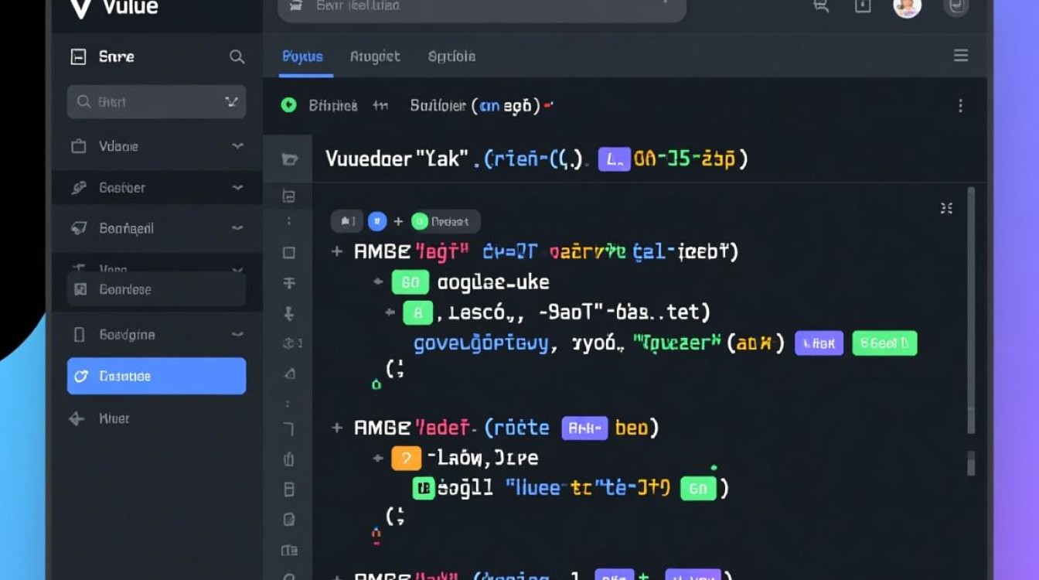Expand the Boargine sidebar section
The height and width of the screenshot is (580, 1039).
(x=237, y=335)
